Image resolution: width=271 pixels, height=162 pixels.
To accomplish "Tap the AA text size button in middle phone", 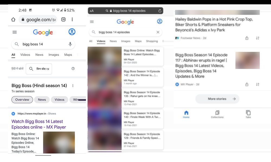I will (x=92, y=11).
